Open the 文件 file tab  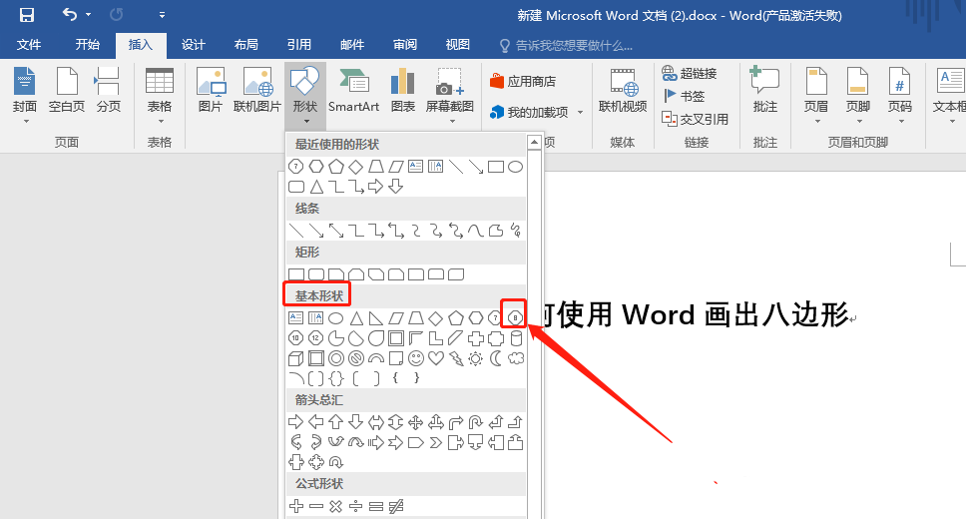(28, 44)
